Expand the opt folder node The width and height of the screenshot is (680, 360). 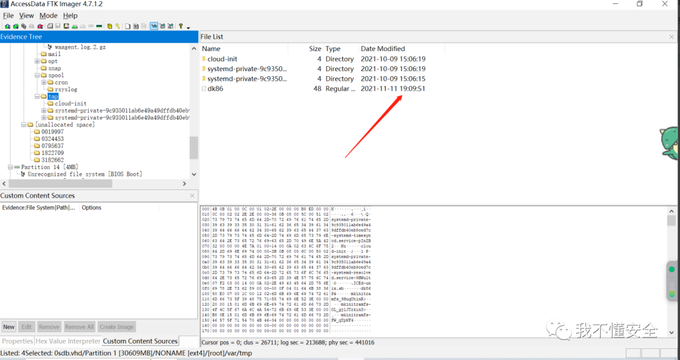tap(37, 61)
